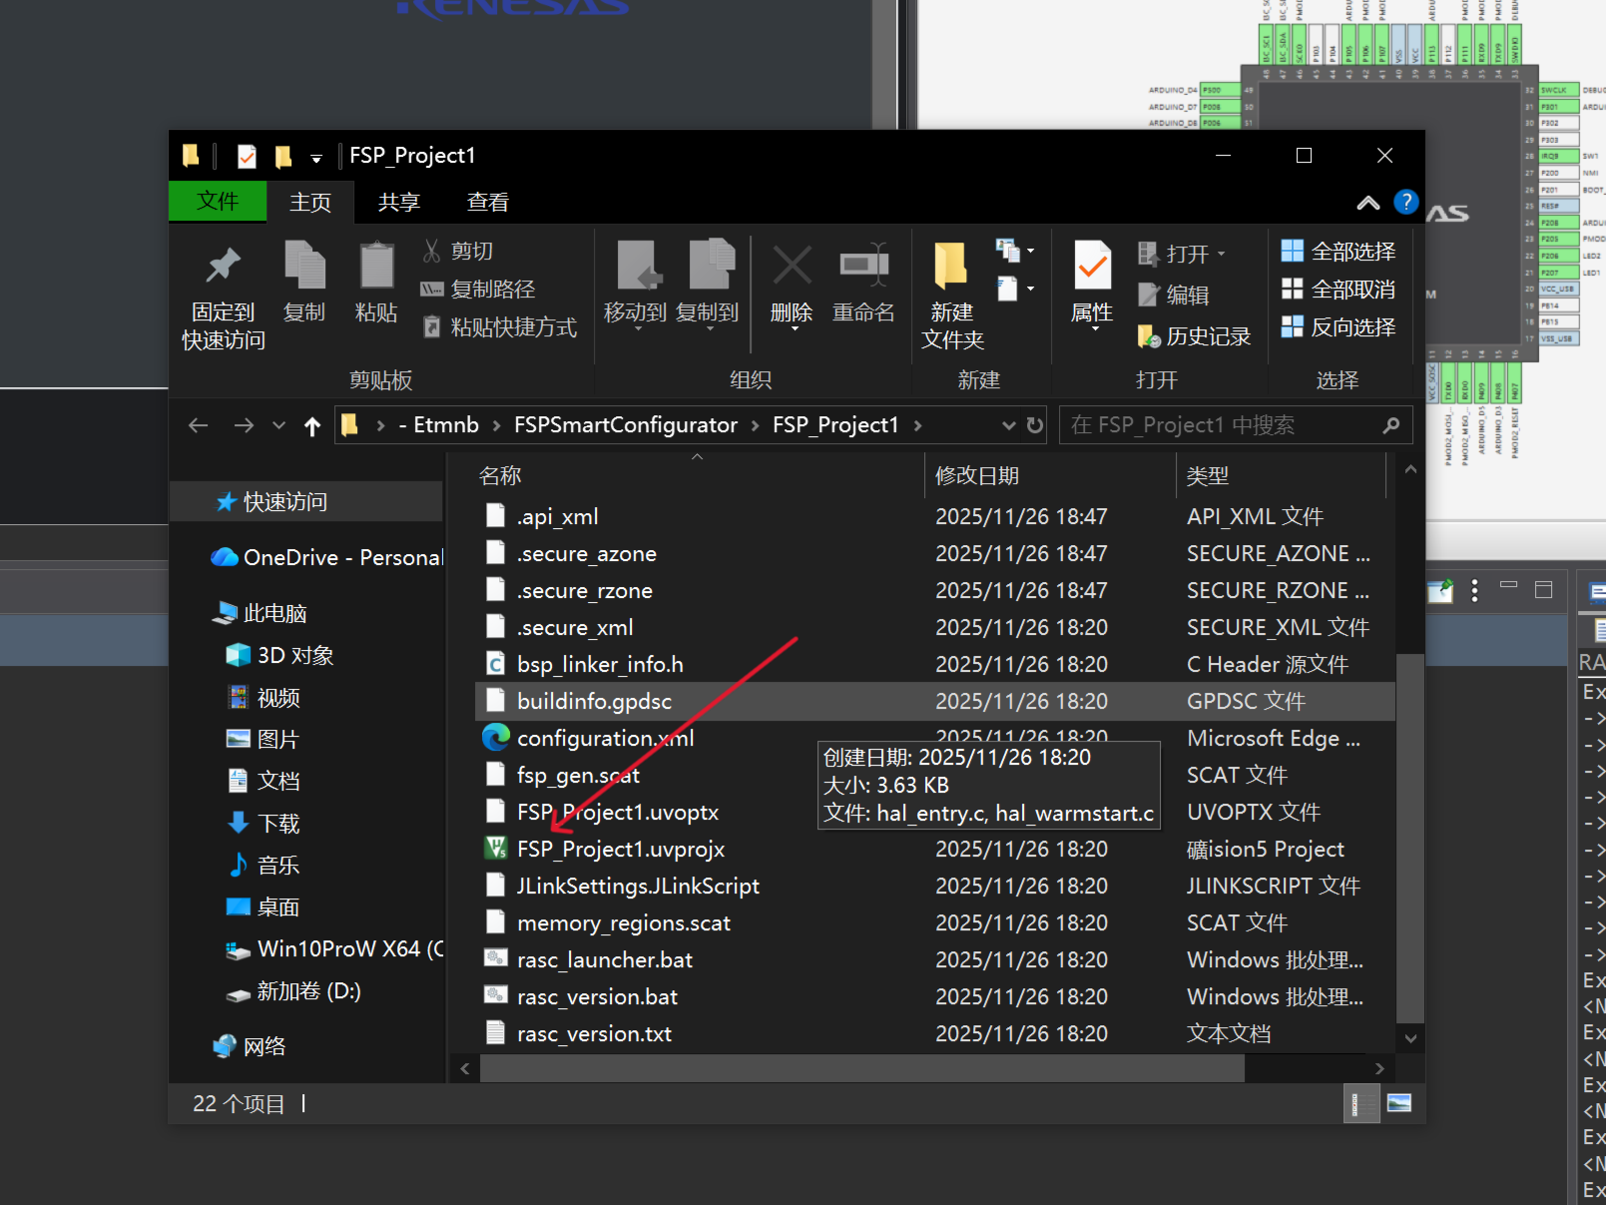This screenshot has height=1205, width=1606.
Task: Click Etmnb breadcrumb in address bar
Action: click(x=446, y=425)
